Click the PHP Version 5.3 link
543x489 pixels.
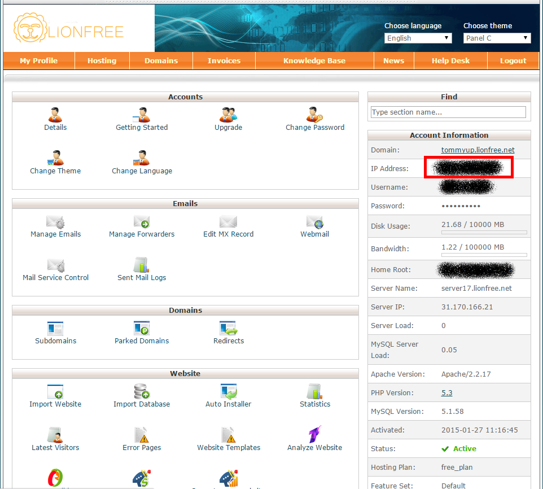point(446,392)
